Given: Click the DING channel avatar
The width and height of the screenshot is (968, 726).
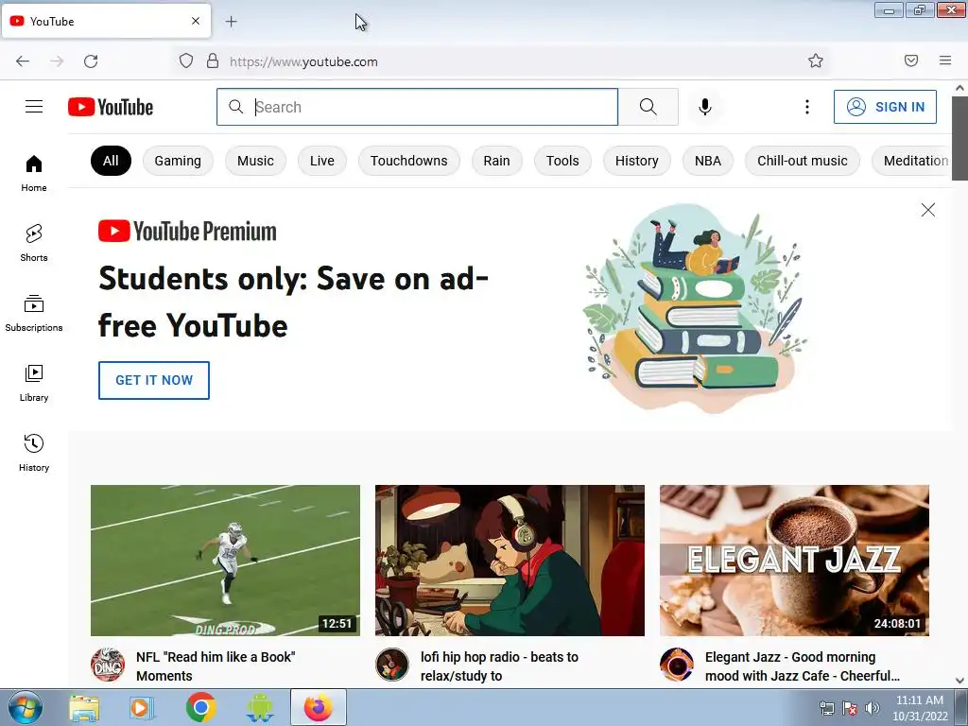Looking at the screenshot, I should tap(108, 665).
